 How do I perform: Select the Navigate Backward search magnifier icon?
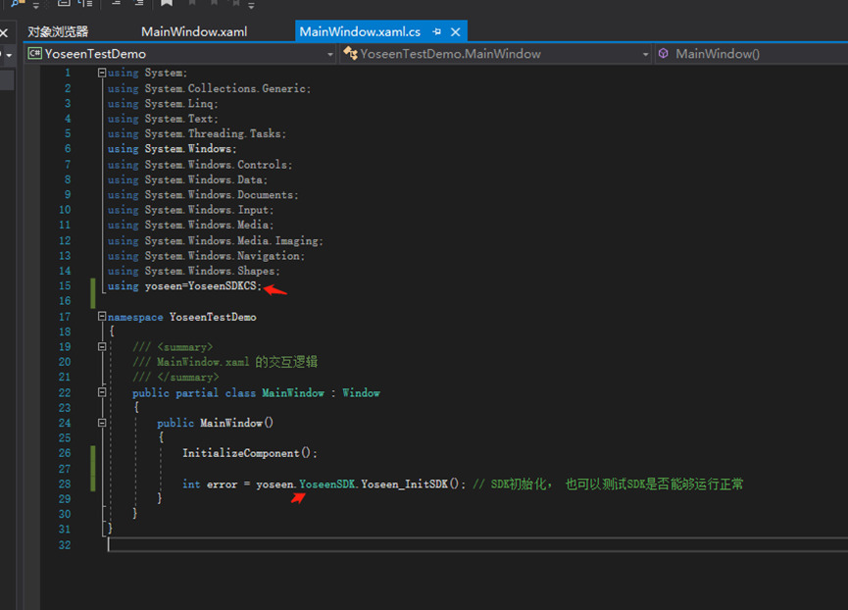14,6
